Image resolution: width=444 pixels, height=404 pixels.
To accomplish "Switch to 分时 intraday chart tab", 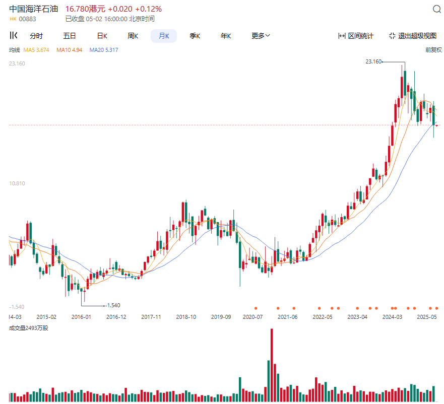I will [36, 36].
